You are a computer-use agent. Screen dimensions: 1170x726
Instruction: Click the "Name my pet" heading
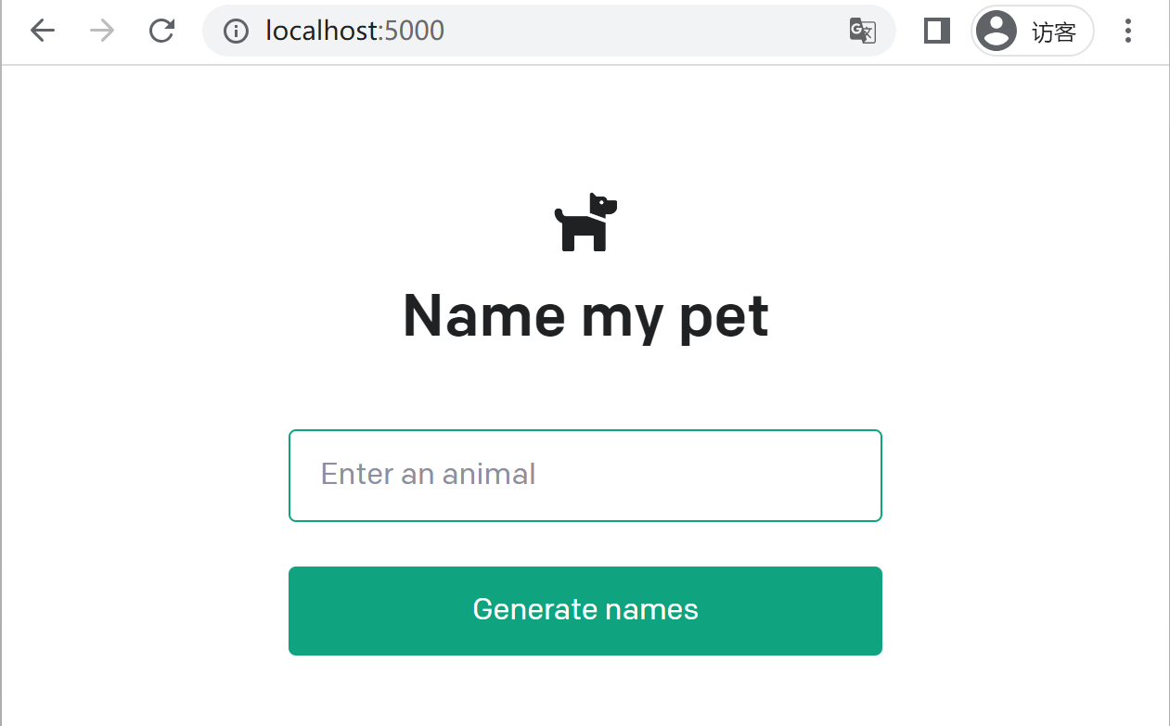(585, 316)
